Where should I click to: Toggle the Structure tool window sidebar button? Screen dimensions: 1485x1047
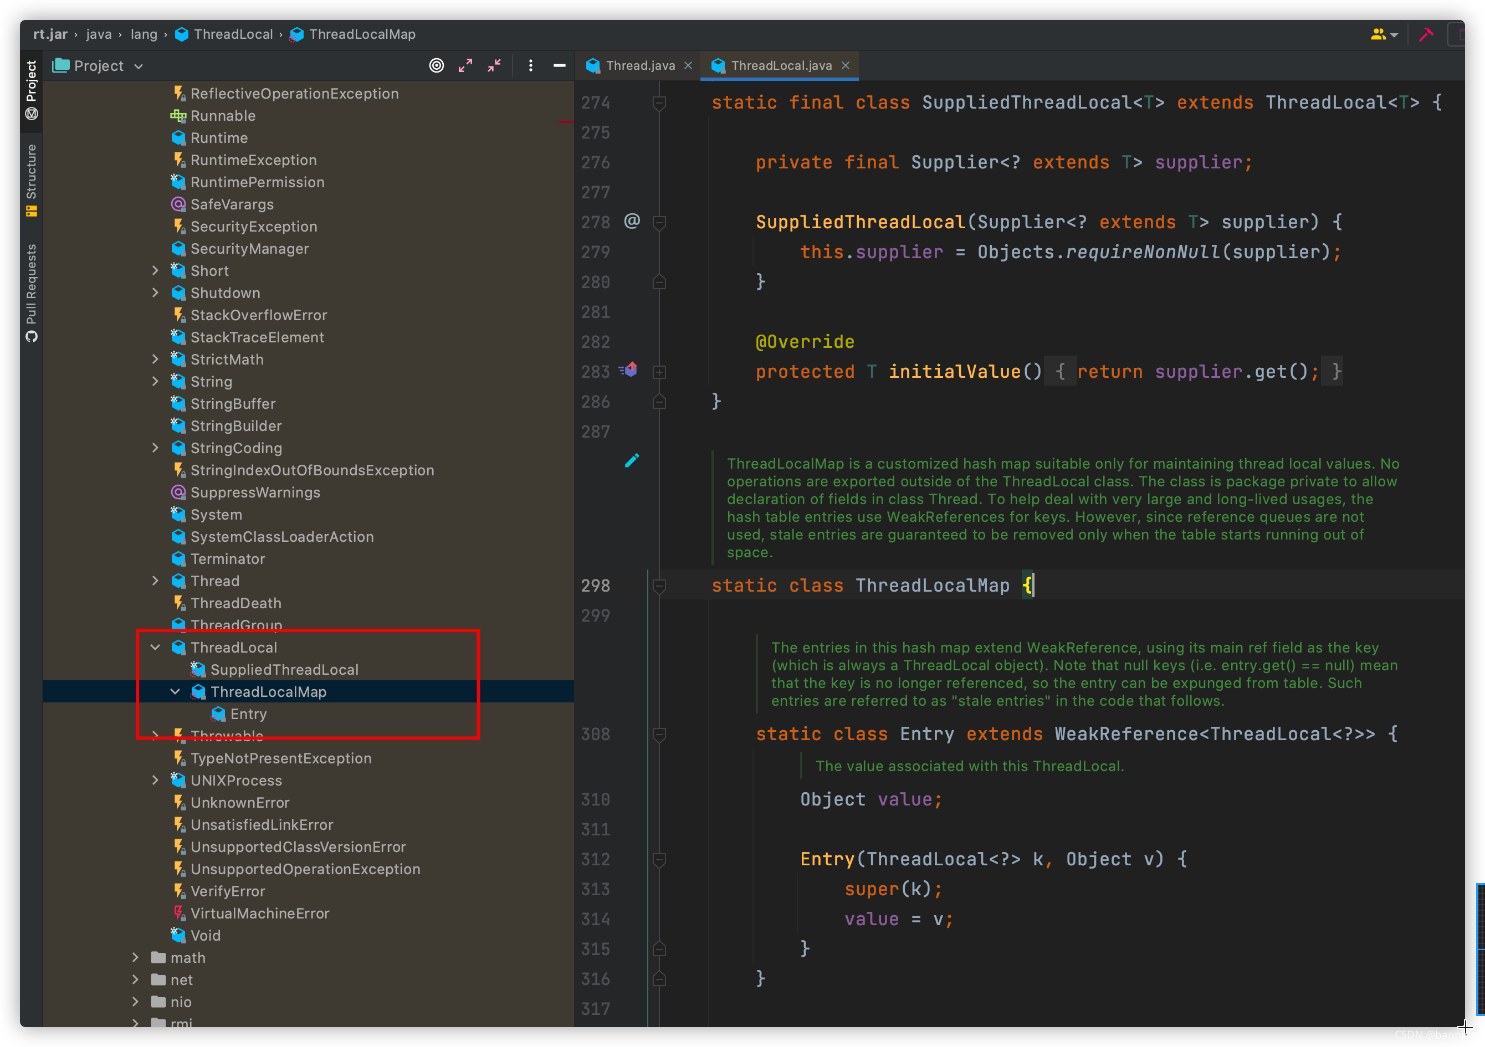[31, 180]
